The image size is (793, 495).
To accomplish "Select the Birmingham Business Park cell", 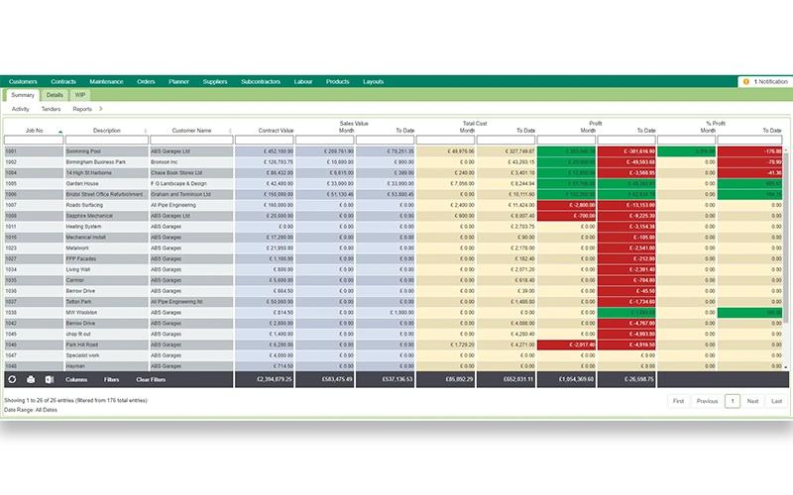I will tap(107, 162).
